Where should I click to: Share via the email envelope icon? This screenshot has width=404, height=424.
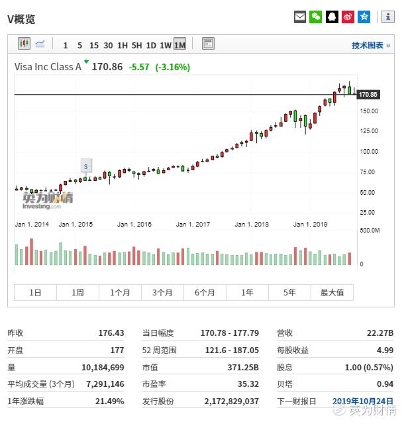tap(299, 17)
